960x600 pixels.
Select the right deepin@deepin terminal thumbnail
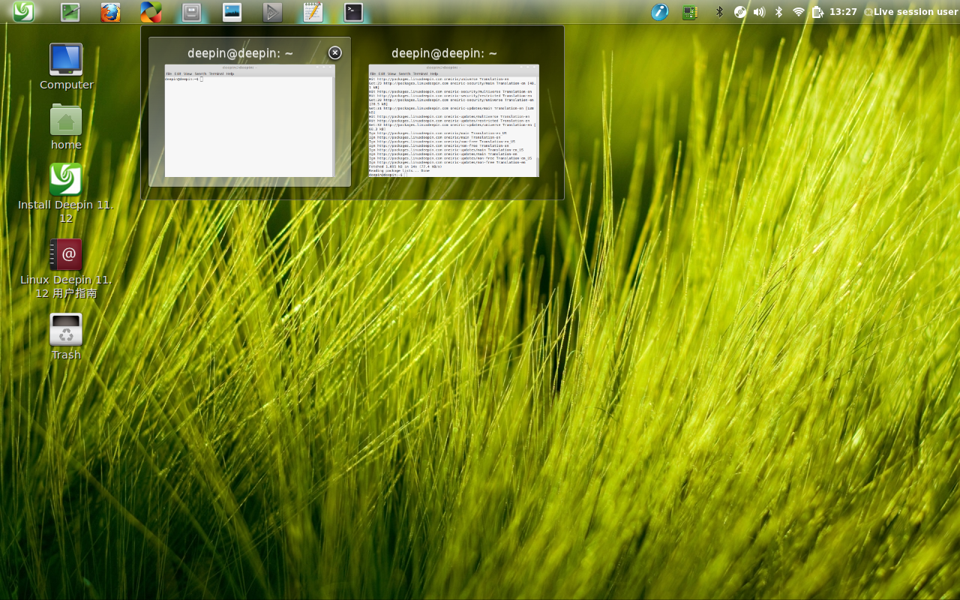tap(454, 120)
